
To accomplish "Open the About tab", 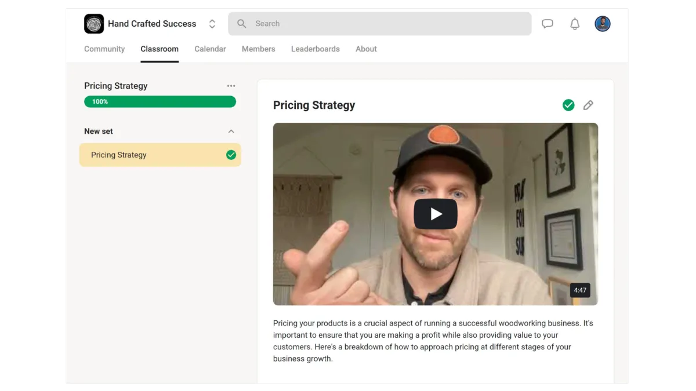I will 366,49.
